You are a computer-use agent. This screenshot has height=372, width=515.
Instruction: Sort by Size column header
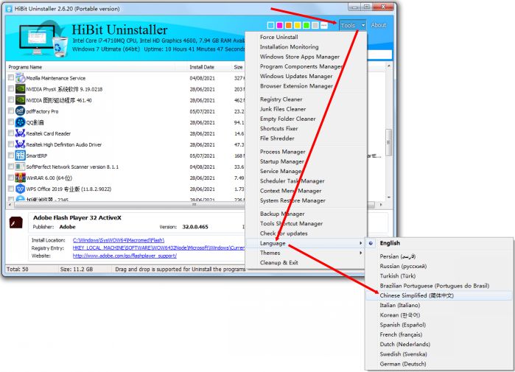(238, 67)
